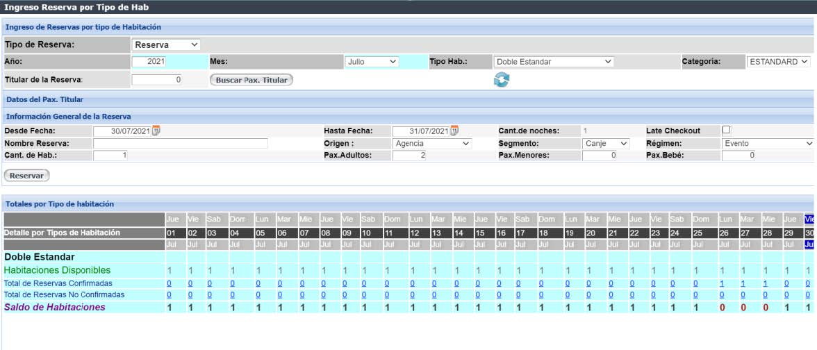This screenshot has height=350, width=817.
Task: Focus the Año input field
Action: tap(149, 62)
